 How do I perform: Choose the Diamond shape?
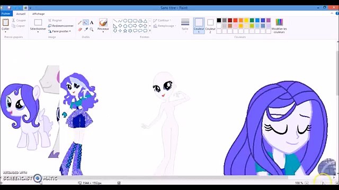(x=120, y=26)
